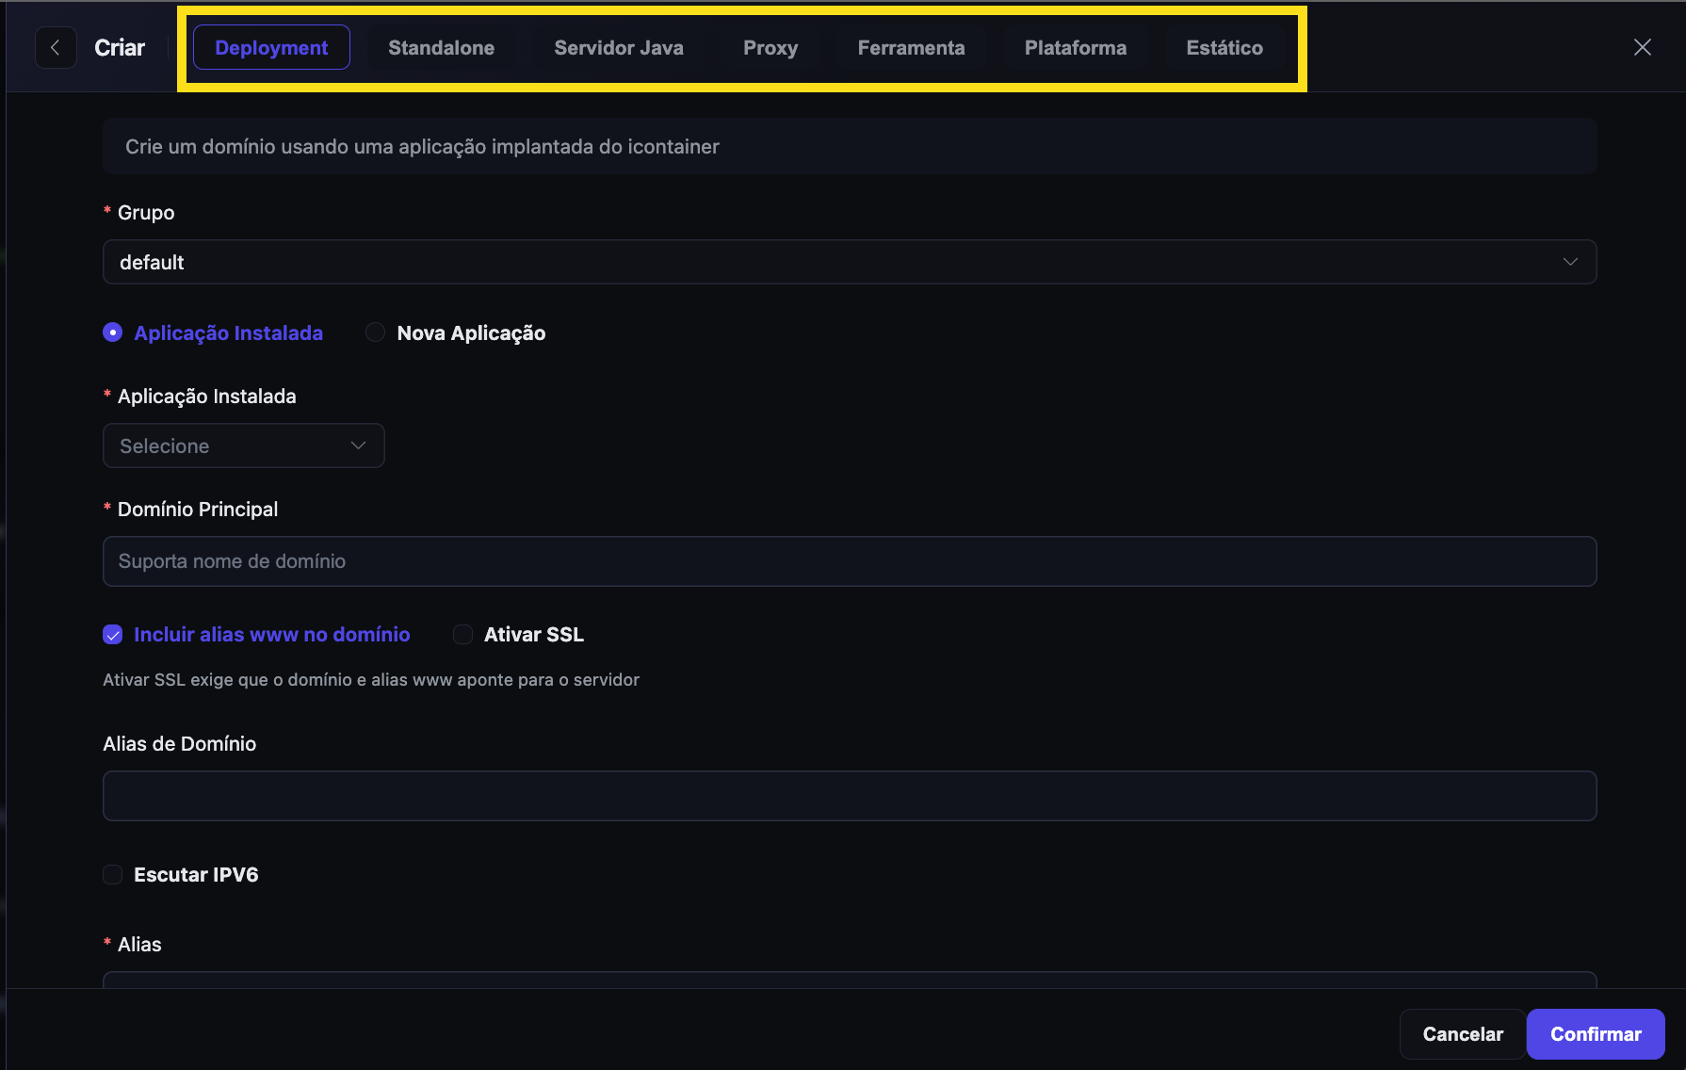Close the Criar dialog with the X icon
Screen dimensions: 1686x1070
(1642, 47)
